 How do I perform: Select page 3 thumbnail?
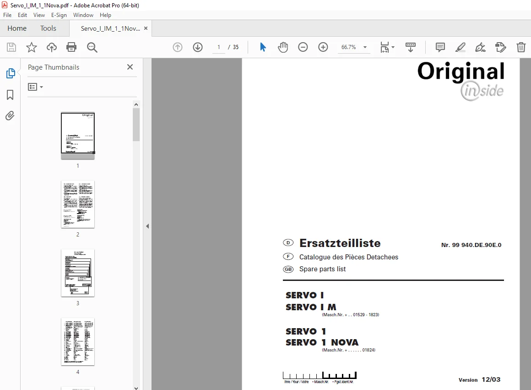click(77, 273)
